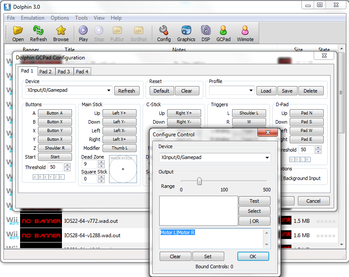349x277 pixels.
Task: Close the Configure Control dialog
Action: (268, 132)
